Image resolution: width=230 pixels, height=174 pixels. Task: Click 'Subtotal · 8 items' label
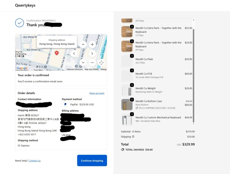point(131,132)
